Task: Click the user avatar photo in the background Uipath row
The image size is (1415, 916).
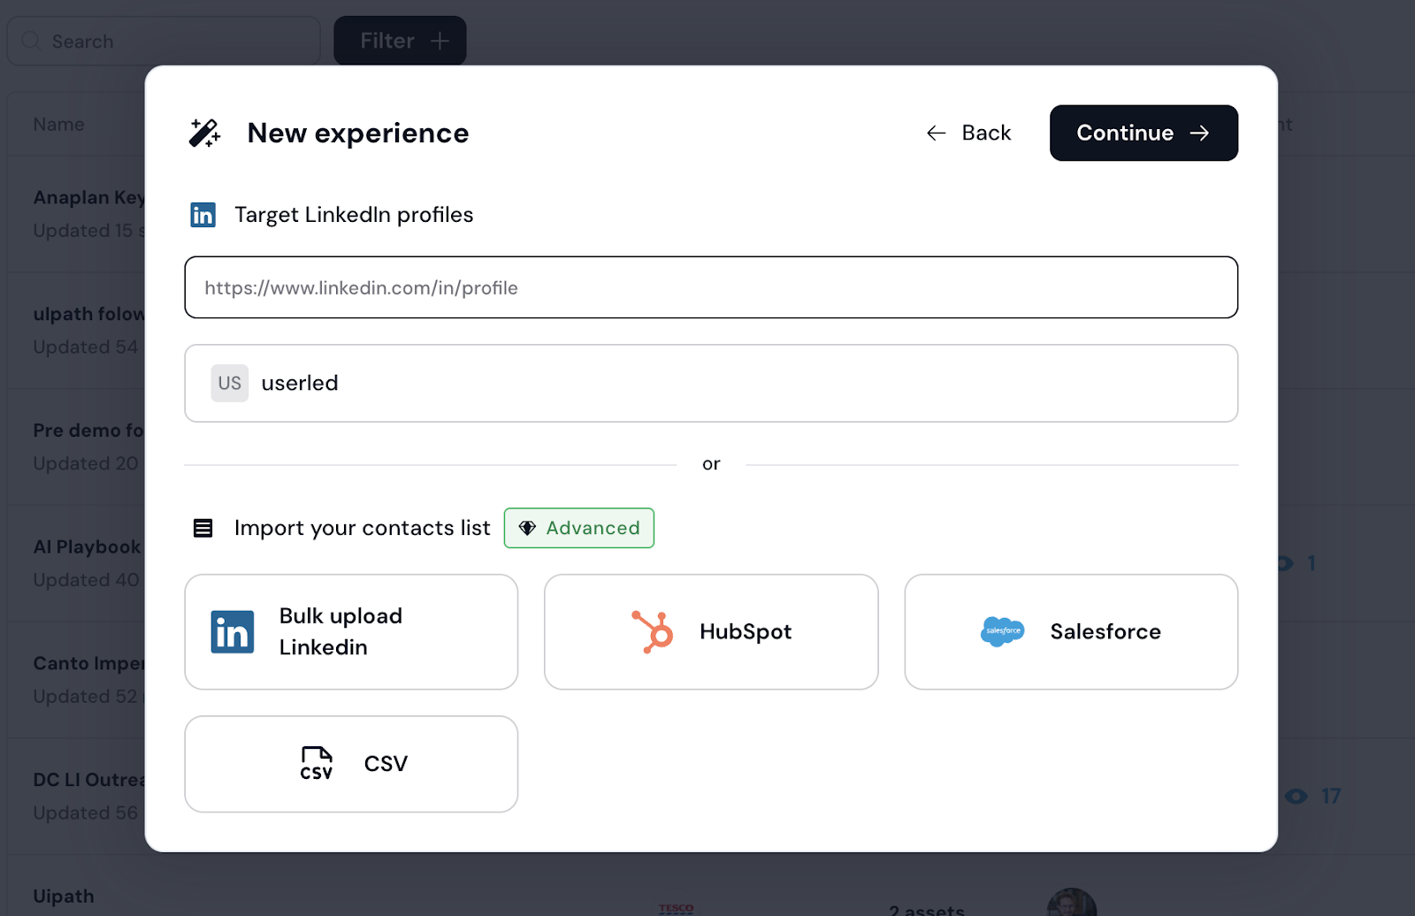Action: point(1072,904)
